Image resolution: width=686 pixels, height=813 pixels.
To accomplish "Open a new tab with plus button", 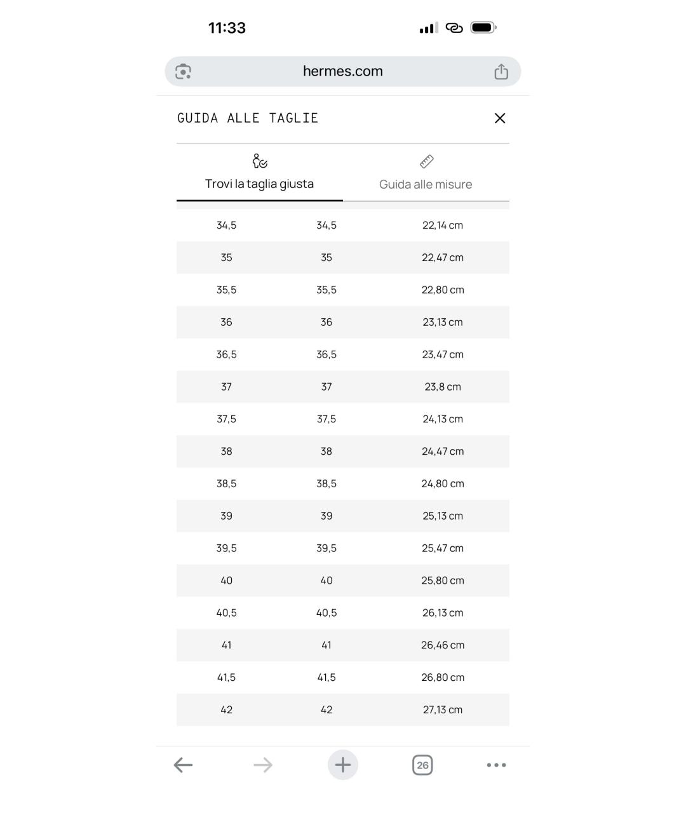I will 343,765.
